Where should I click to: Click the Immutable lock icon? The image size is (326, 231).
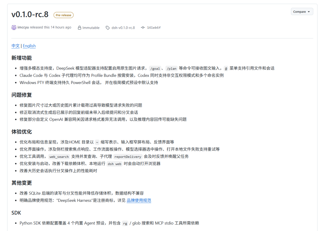coord(79,27)
